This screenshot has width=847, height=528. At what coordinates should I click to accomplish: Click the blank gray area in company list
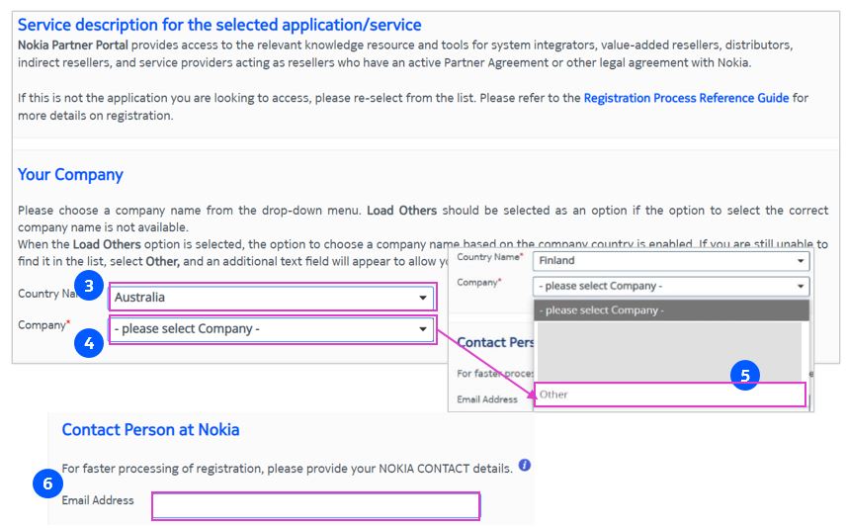tap(667, 350)
